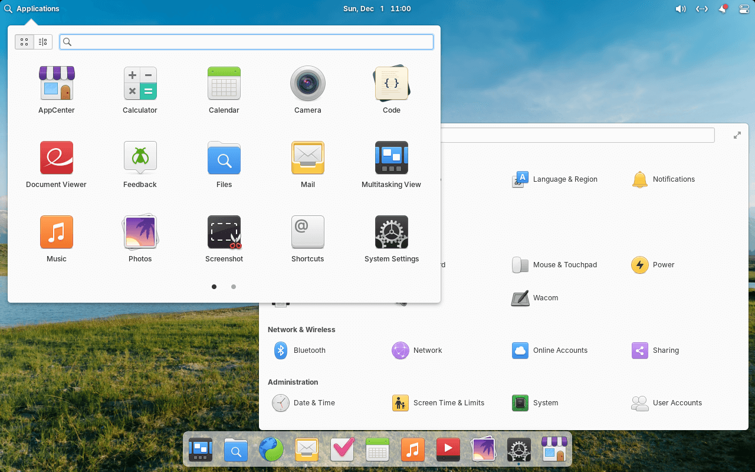Switch launcher to grid view
755x472 pixels.
tap(24, 42)
